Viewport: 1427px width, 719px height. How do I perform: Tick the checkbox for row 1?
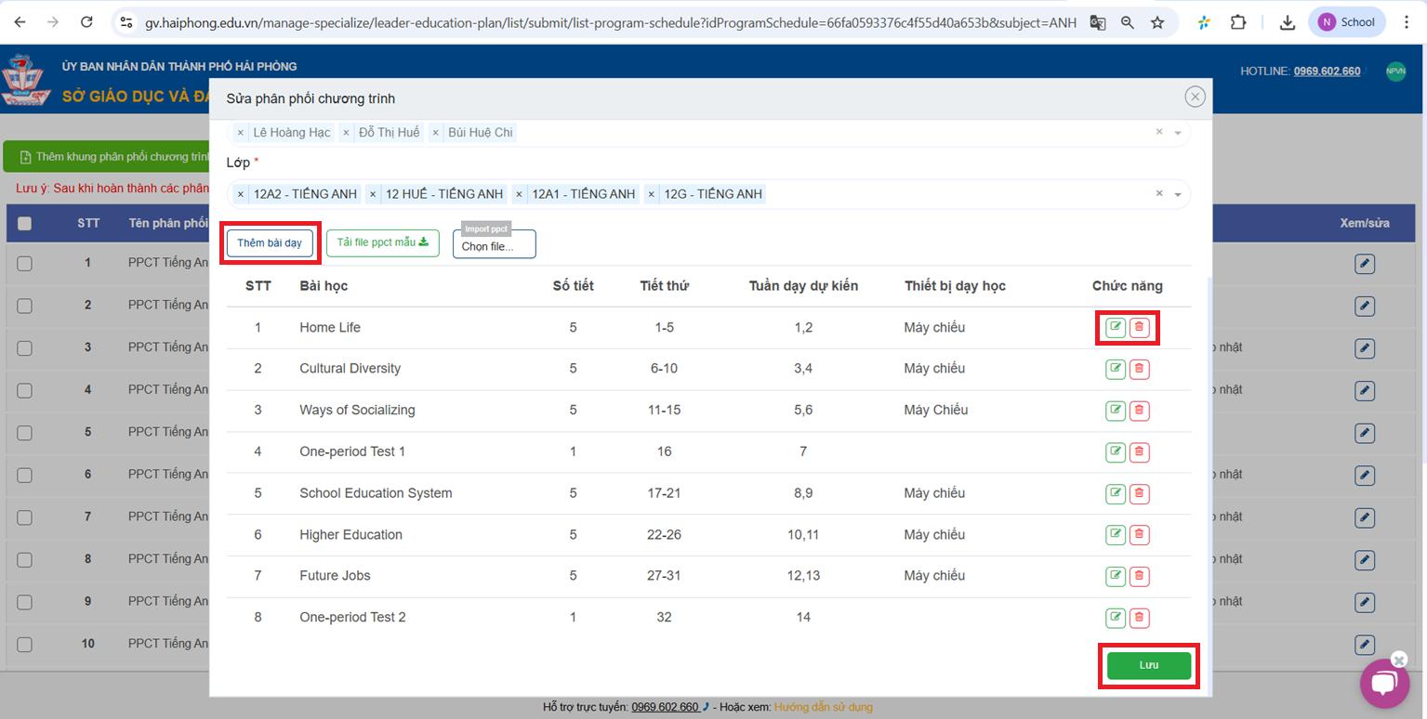click(x=24, y=264)
